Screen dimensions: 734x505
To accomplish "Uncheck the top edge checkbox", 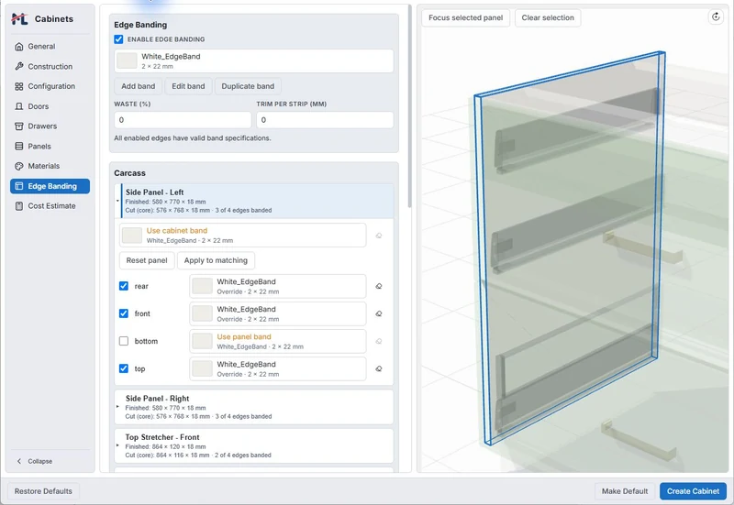I will click(124, 368).
